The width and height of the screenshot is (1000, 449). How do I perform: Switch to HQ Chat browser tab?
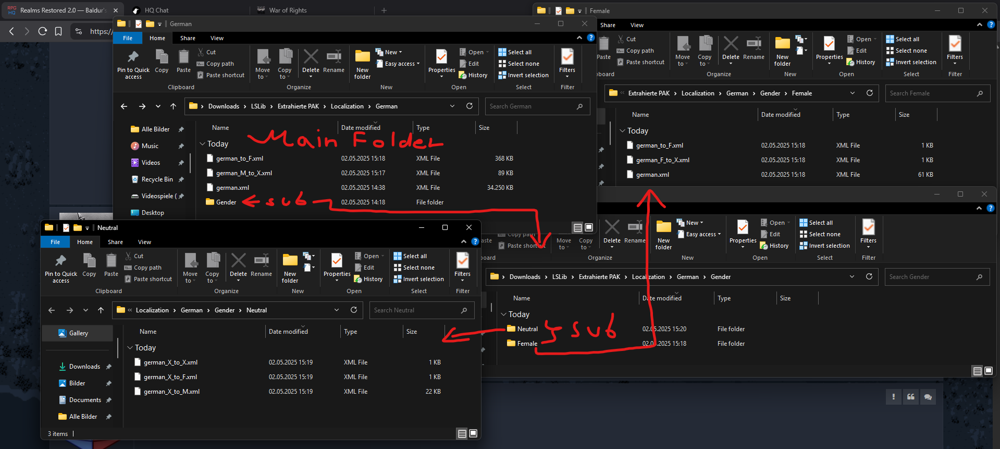(156, 10)
